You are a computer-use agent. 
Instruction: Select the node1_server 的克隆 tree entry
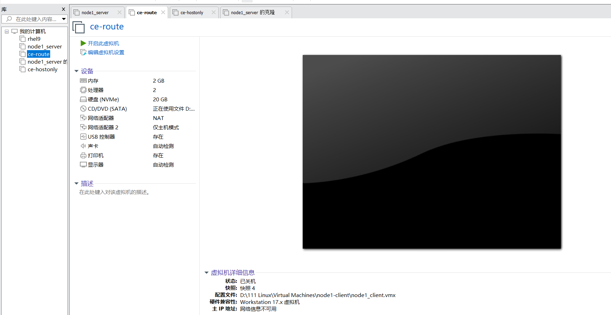coord(47,62)
